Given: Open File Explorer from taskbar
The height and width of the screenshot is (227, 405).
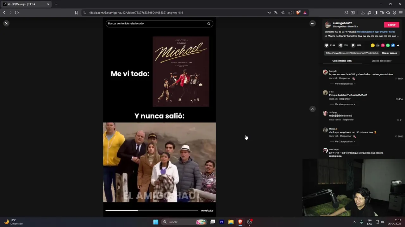Looking at the screenshot, I should pos(231,222).
